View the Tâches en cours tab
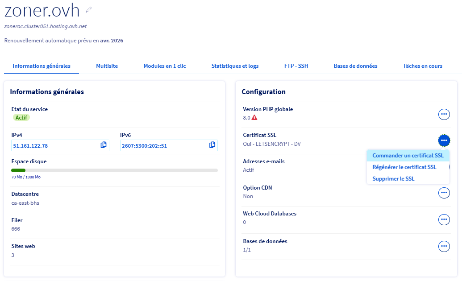The height and width of the screenshot is (281, 462). point(423,66)
